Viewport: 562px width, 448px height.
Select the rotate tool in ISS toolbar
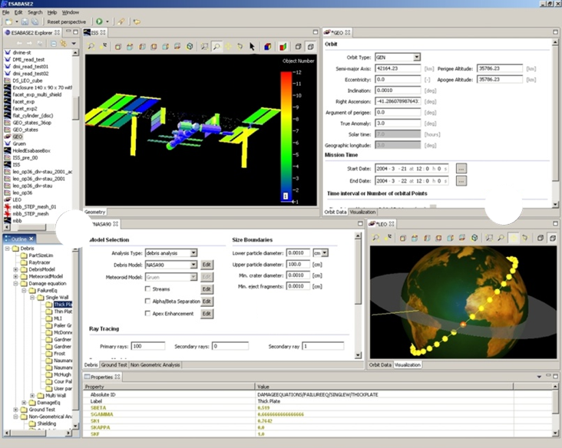[x=240, y=47]
